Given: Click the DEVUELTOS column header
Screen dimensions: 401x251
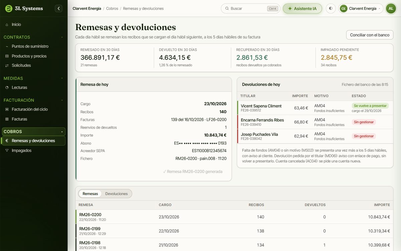Looking at the screenshot, I should pos(315,205).
